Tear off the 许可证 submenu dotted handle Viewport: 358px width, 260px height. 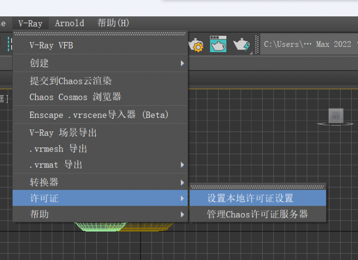tap(257, 187)
